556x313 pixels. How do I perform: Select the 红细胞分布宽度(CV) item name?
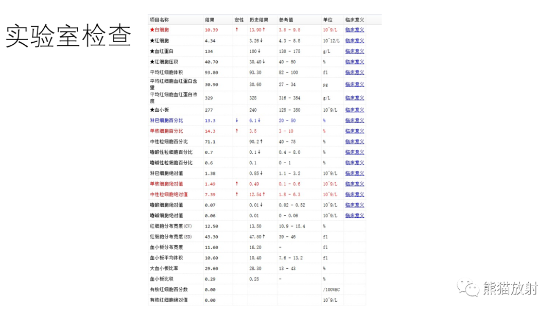pyautogui.click(x=171, y=226)
